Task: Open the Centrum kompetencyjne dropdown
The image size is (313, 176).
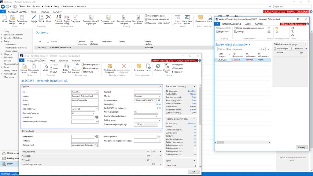Action: tap(156, 116)
